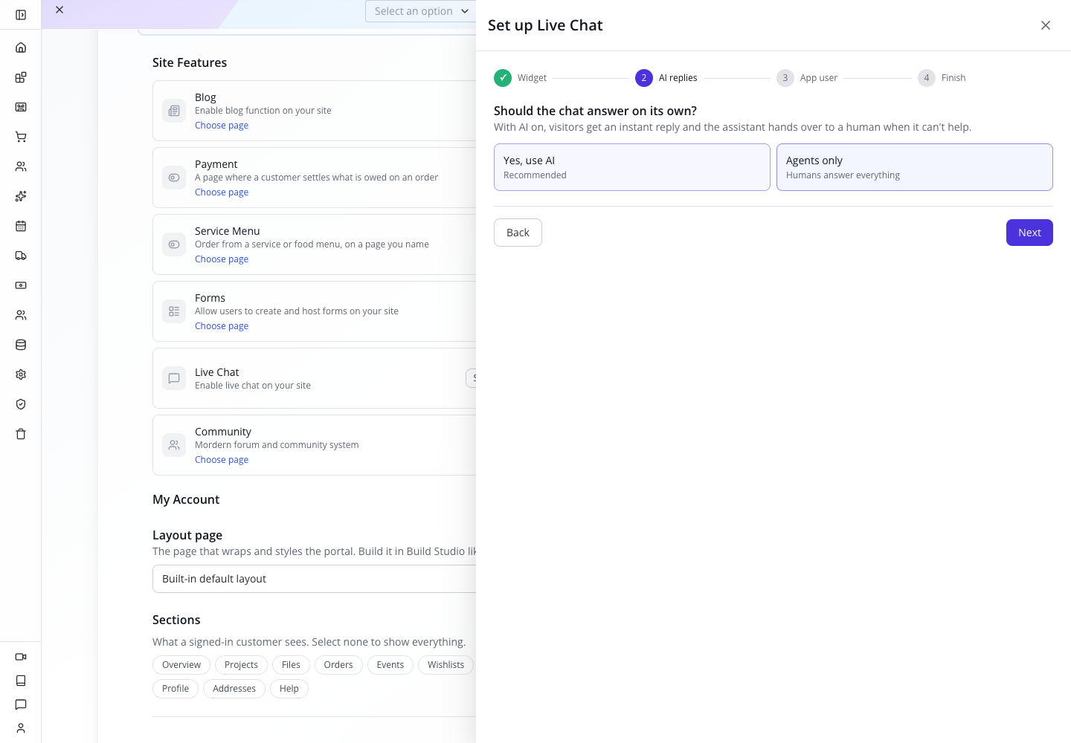
Task: Click the shield check sidebar icon
Action: click(21, 404)
